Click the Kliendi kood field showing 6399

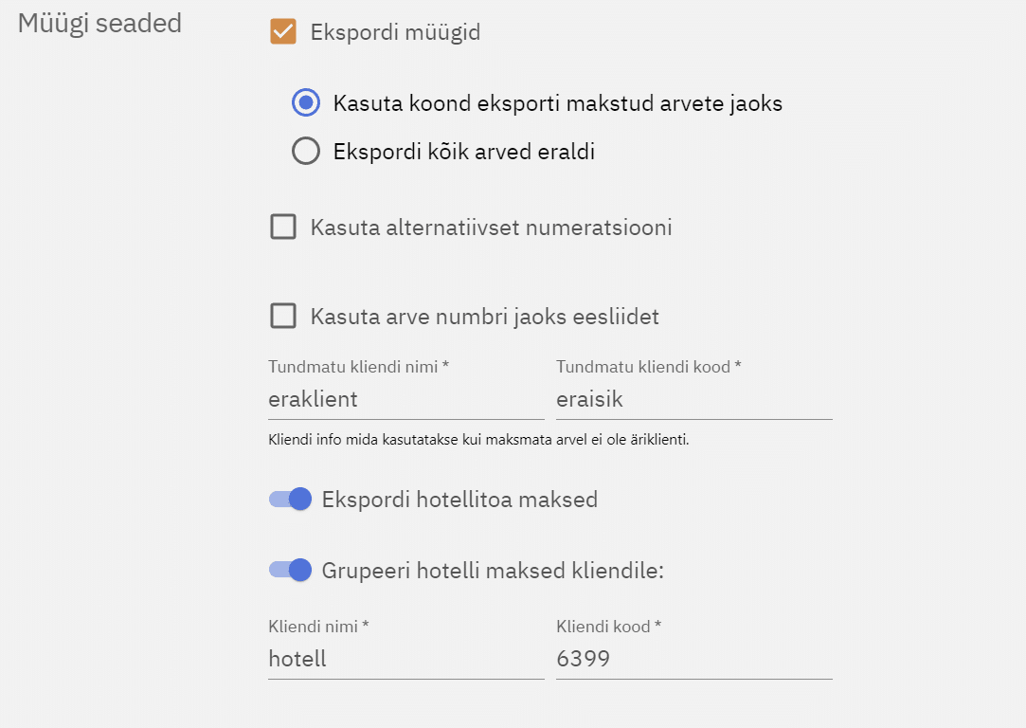[x=693, y=659]
